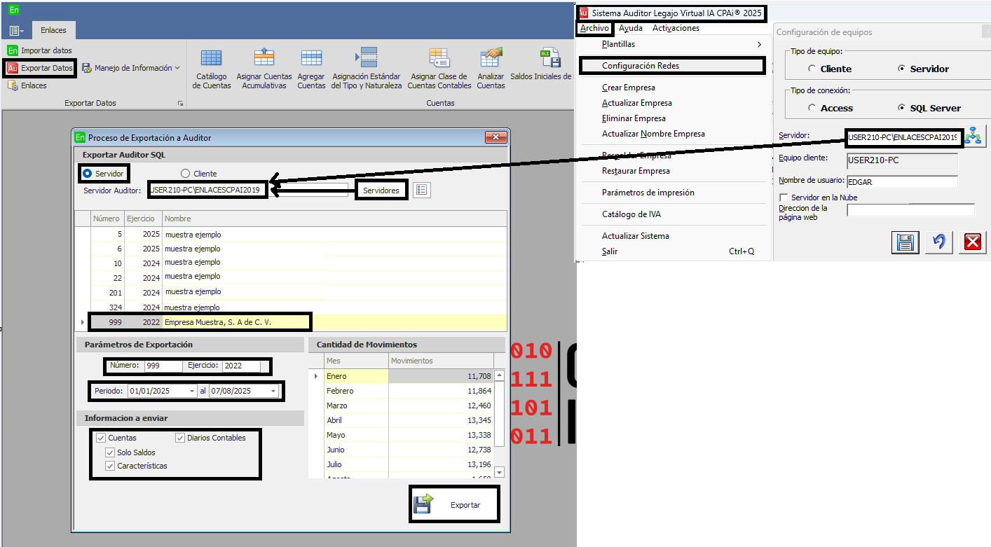Choose Eliminar Empresa menu item

(x=634, y=118)
